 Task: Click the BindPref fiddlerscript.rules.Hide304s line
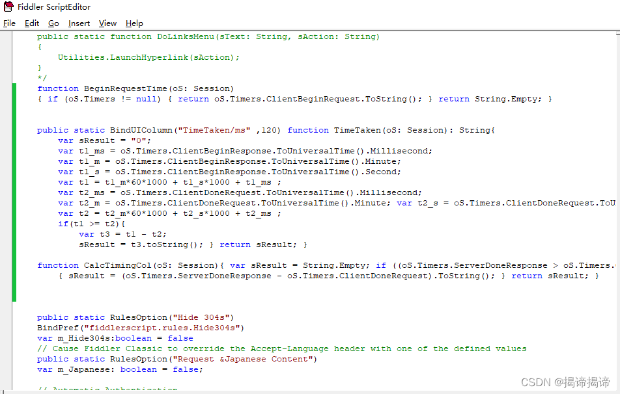pyautogui.click(x=141, y=328)
